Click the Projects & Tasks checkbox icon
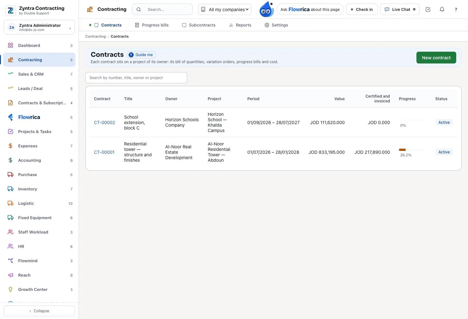The width and height of the screenshot is (468, 319). (11, 131)
